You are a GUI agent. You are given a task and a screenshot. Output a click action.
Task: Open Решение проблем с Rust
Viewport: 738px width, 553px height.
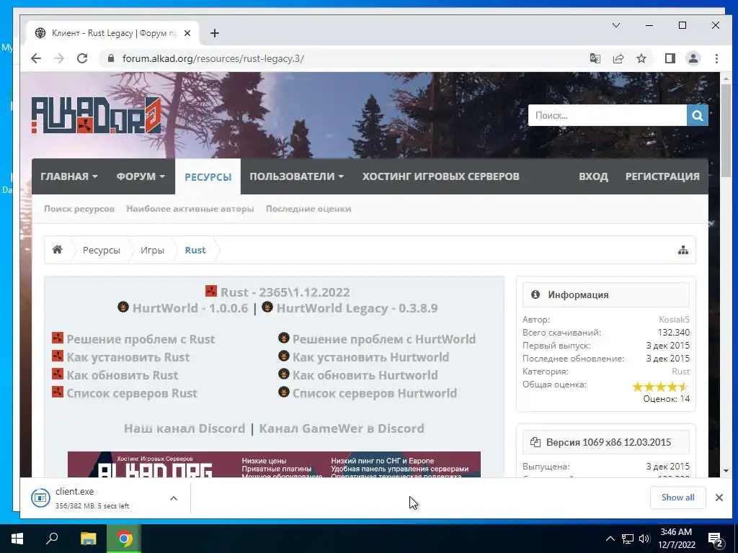(141, 340)
